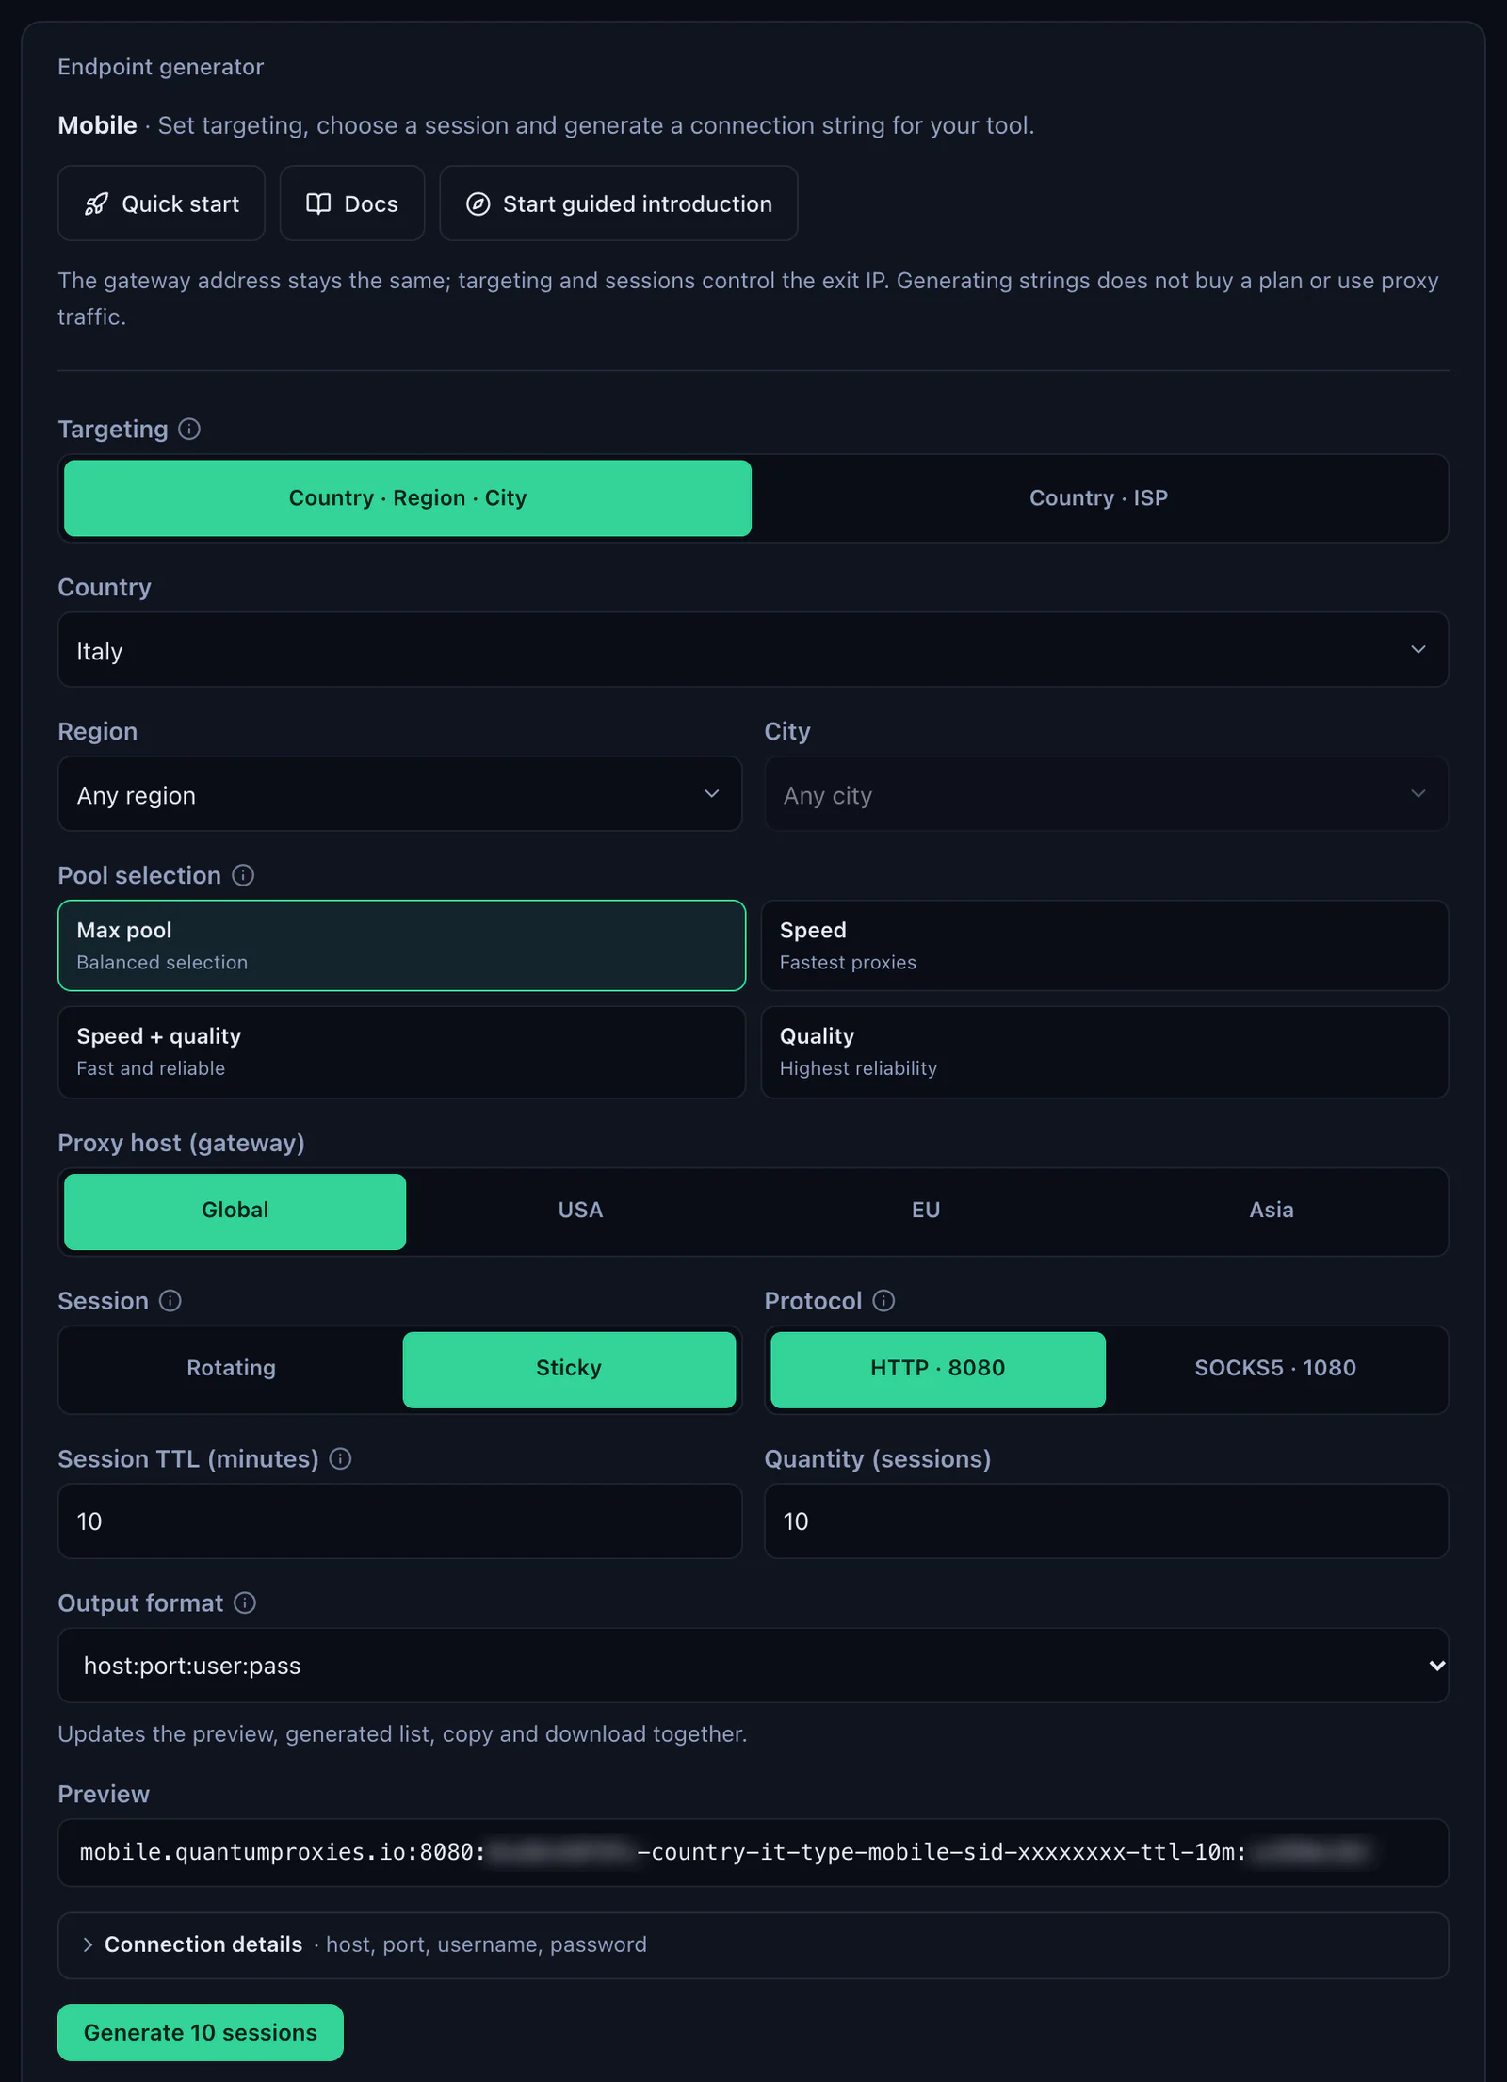The image size is (1507, 2082).
Task: Switch the gateway to EU
Action: click(926, 1212)
